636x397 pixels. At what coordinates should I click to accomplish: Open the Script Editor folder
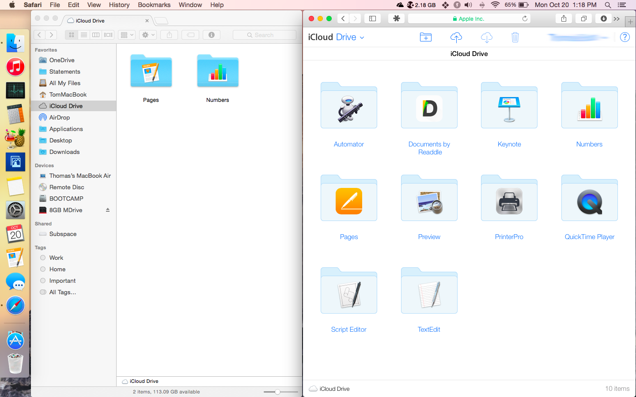(x=349, y=291)
